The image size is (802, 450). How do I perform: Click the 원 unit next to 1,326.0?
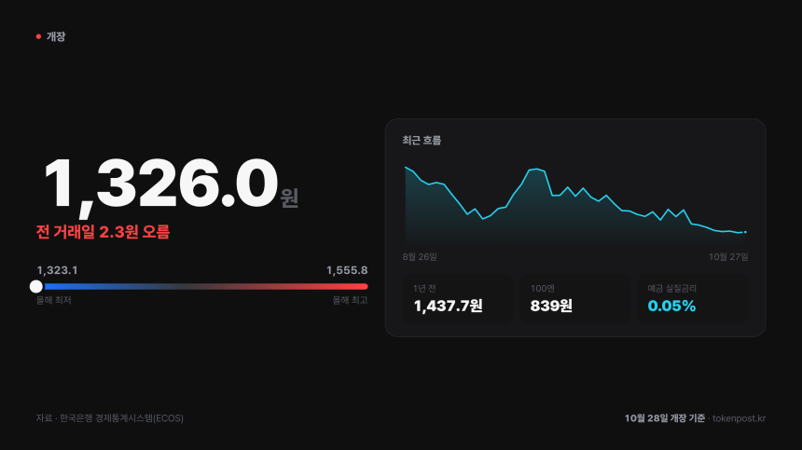coord(289,198)
